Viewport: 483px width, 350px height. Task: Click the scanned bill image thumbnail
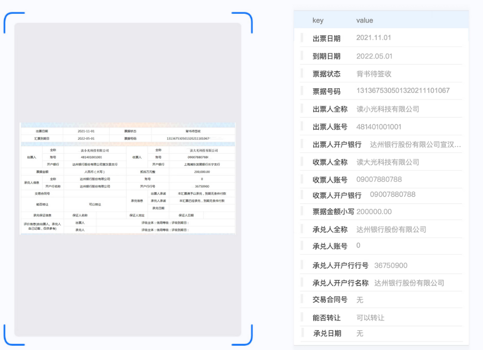pos(128,178)
